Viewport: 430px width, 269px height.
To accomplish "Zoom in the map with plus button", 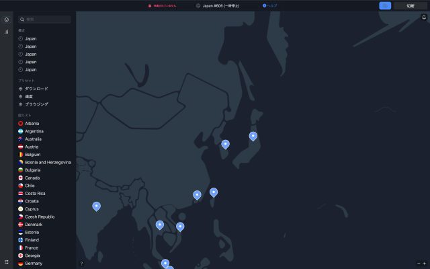I will tap(424, 263).
